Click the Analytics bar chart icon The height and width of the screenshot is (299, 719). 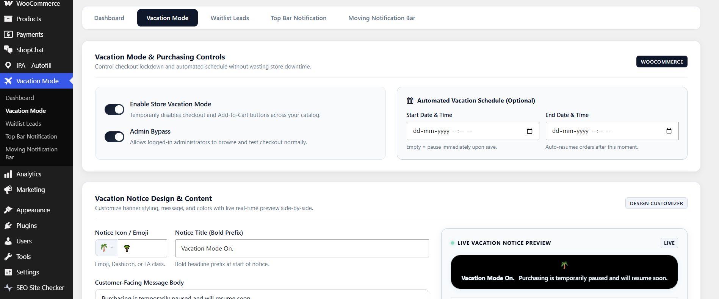8,174
